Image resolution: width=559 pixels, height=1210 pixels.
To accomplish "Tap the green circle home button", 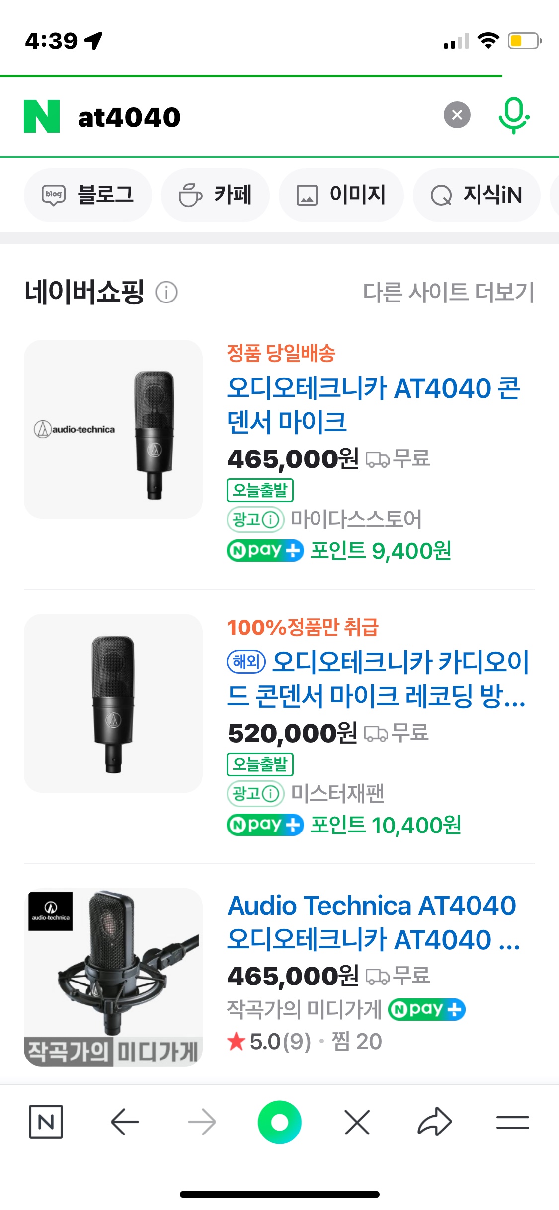I will point(279,1122).
